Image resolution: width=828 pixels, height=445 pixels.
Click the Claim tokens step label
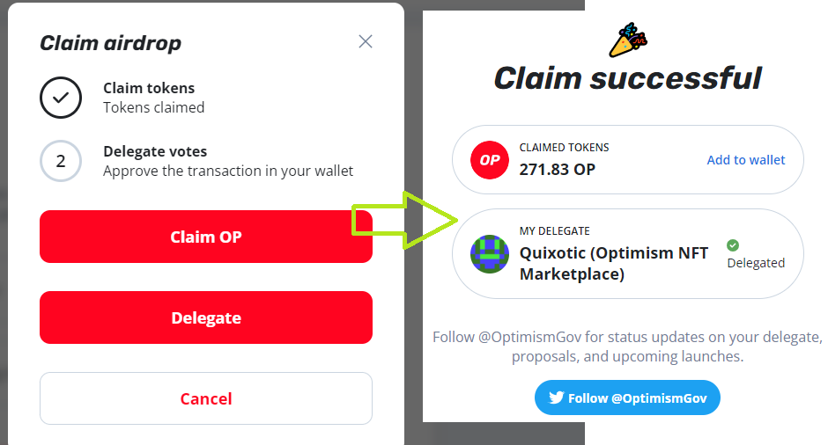[149, 88]
